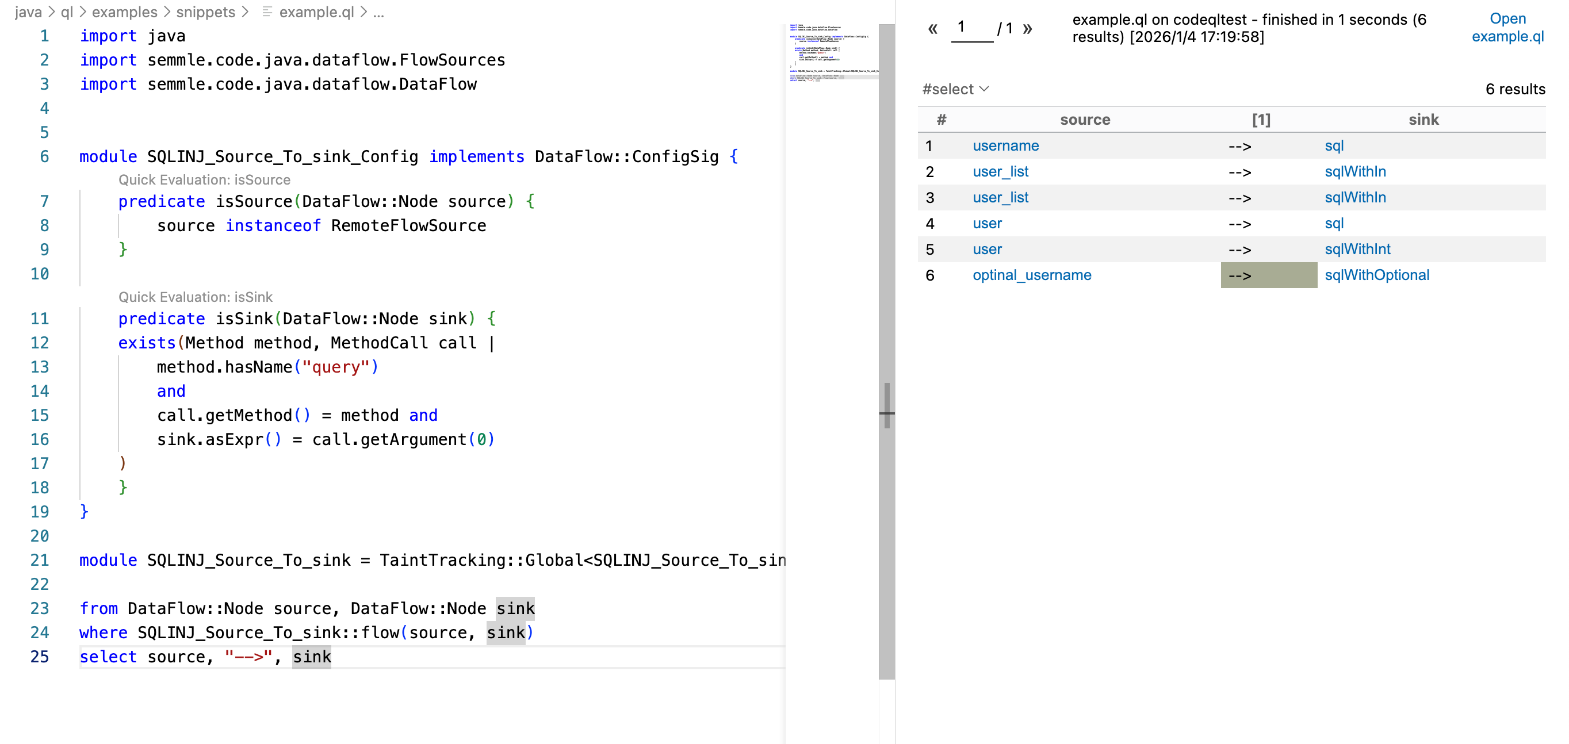Screen dimensions: 1569x744
Task: Sort results by sink column header
Action: click(x=1423, y=120)
